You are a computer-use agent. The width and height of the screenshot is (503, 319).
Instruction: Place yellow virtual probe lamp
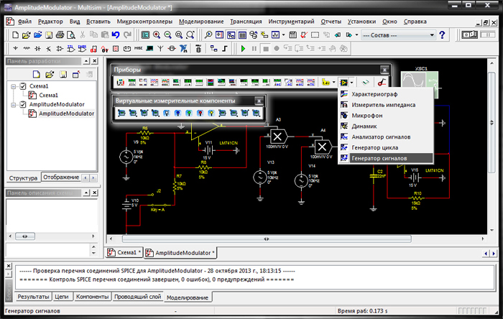211,114
